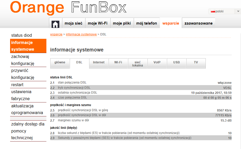Click the tryb synchronizacji DSL label
This screenshot has width=241, height=149.
pyautogui.click(x=74, y=88)
